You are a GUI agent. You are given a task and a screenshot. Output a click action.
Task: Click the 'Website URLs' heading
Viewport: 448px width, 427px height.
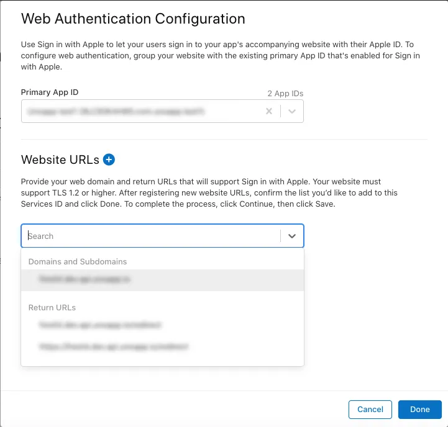pos(60,160)
